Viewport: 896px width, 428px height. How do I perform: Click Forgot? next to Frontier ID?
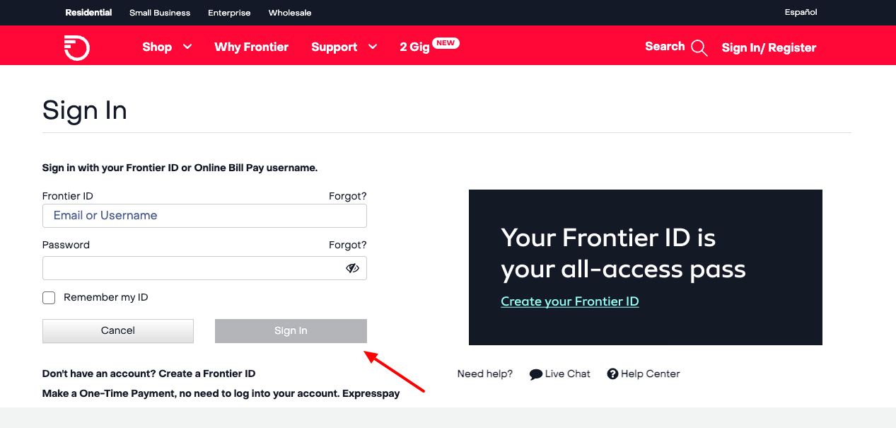(x=347, y=196)
